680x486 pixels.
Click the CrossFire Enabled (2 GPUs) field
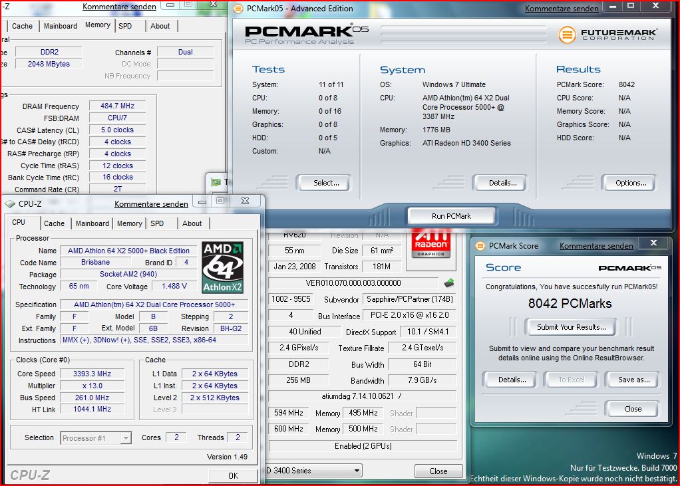(363, 446)
